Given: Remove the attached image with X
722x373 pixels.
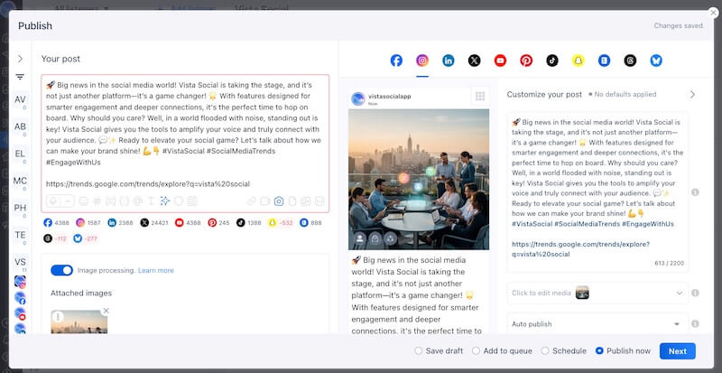Looking at the screenshot, I should click(106, 311).
